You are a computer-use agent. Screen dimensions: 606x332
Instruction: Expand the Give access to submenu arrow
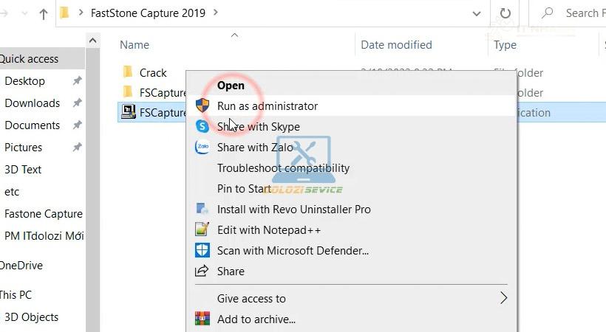coord(503,298)
